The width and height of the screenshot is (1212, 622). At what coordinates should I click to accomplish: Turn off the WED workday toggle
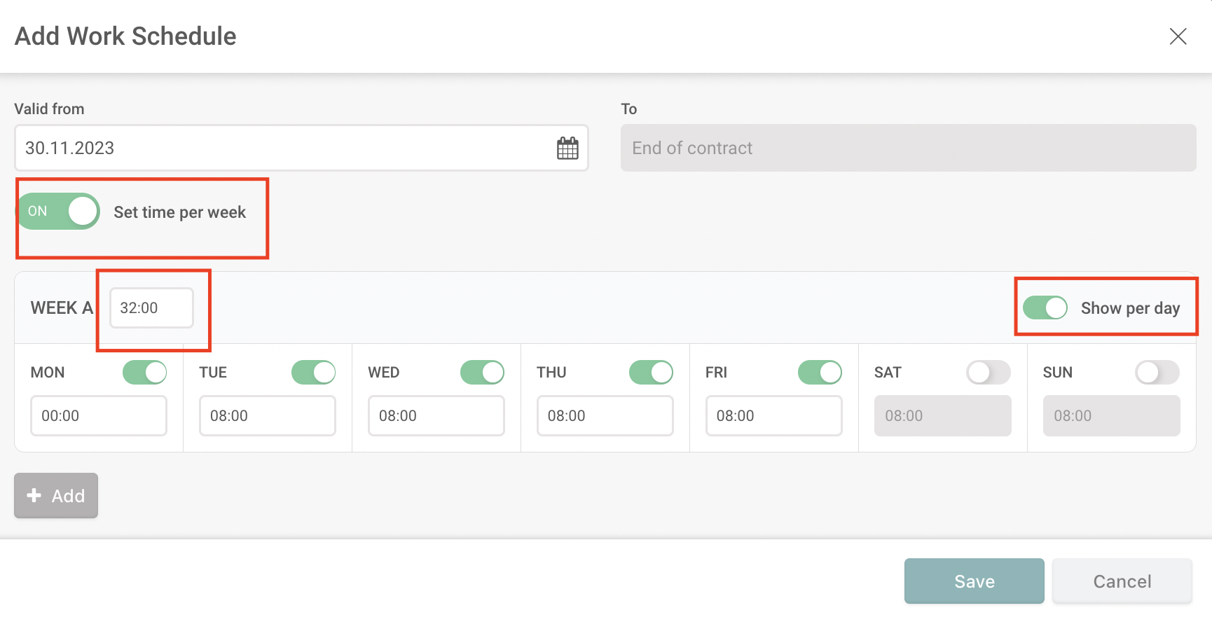(x=483, y=372)
